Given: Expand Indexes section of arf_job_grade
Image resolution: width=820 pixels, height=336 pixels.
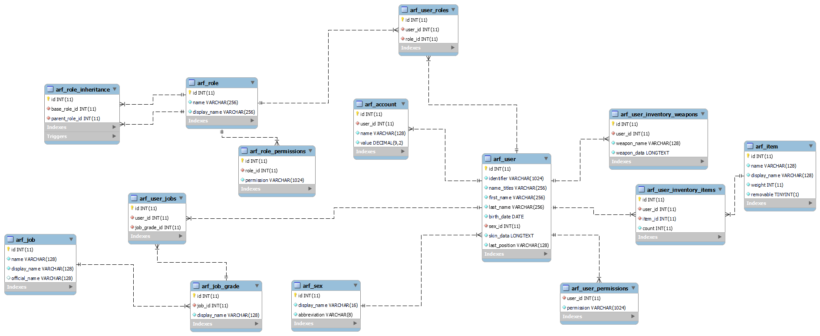Looking at the screenshot, I should 257,324.
